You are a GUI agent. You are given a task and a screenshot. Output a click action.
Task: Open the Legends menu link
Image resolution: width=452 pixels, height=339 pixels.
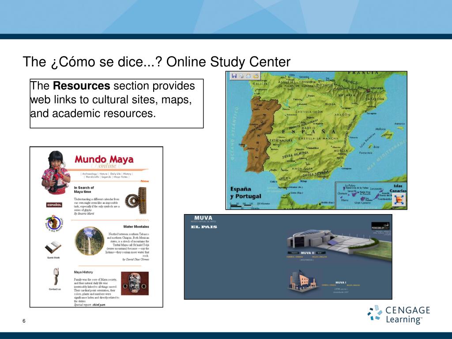106,177
